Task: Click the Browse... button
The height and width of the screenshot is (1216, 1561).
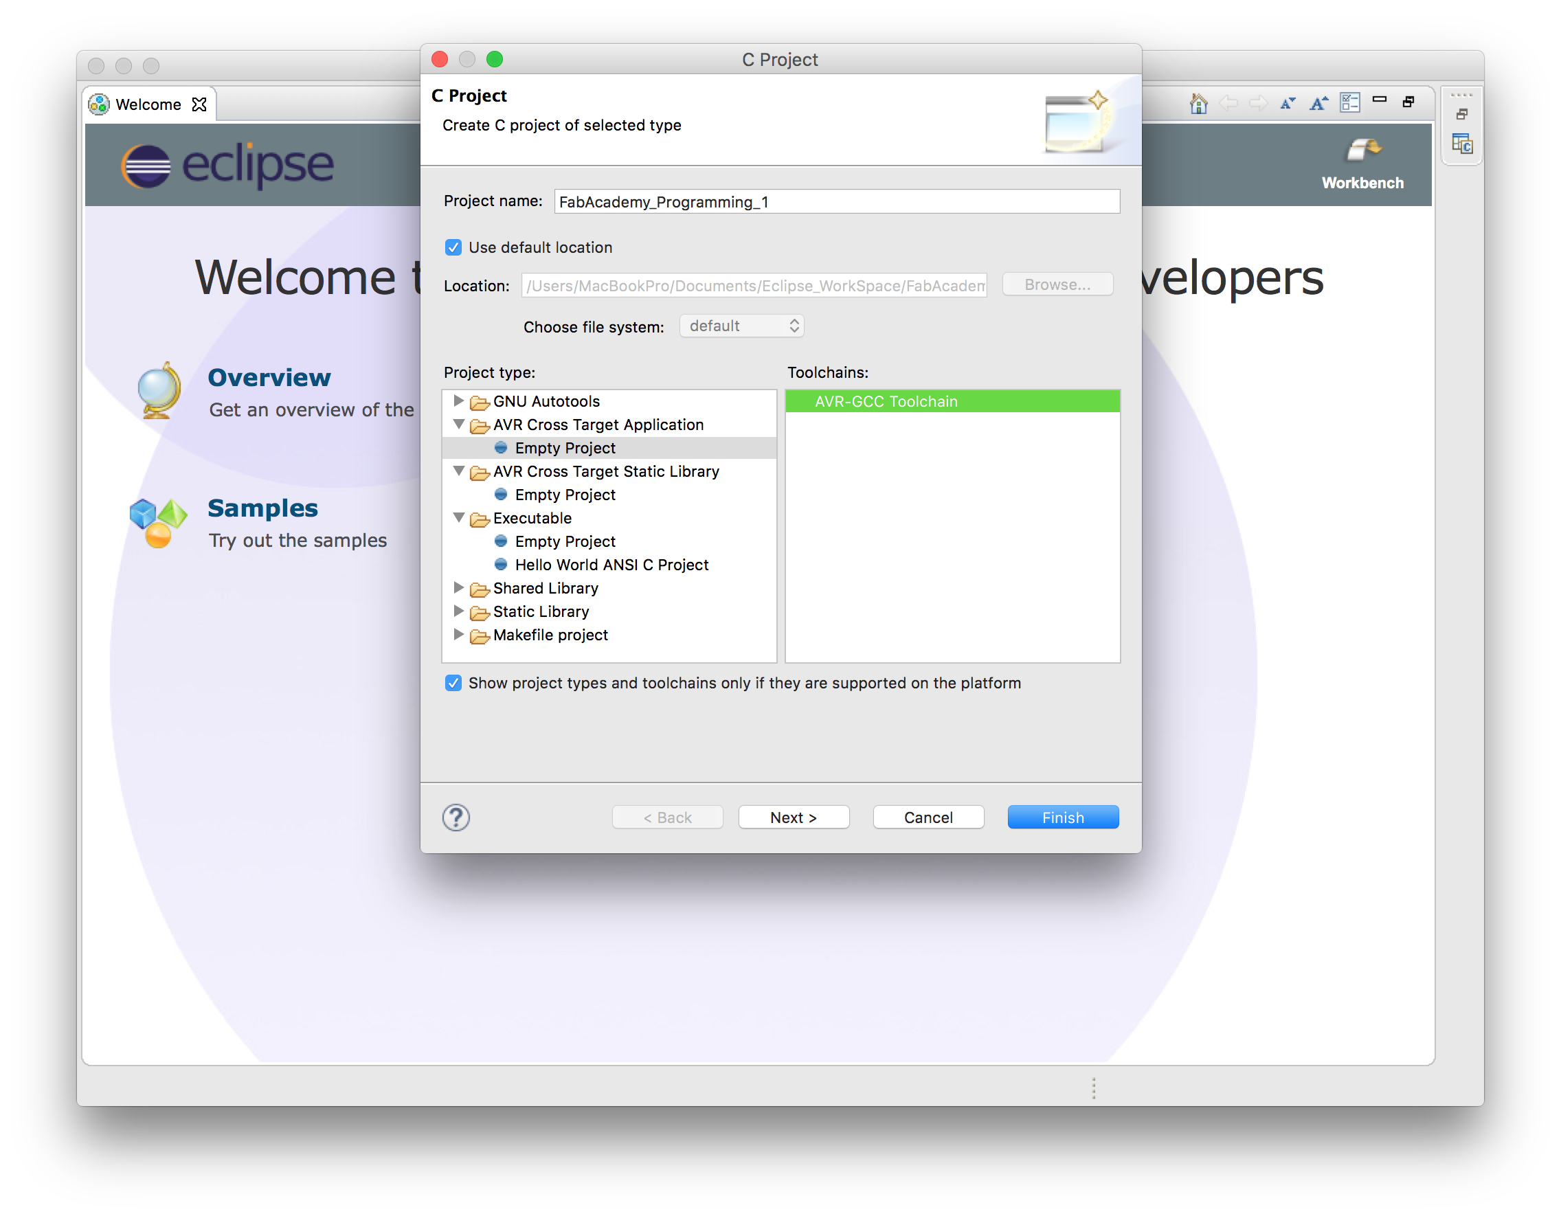Action: tap(1057, 284)
